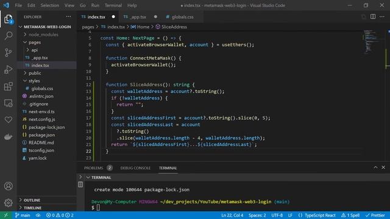Click Home in the breadcrumb
This screenshot has height=219, width=390.
pyautogui.click(x=143, y=27)
